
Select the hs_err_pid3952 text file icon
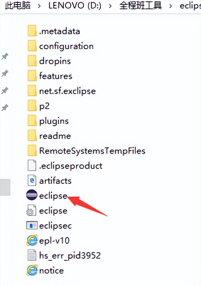pos(32,255)
